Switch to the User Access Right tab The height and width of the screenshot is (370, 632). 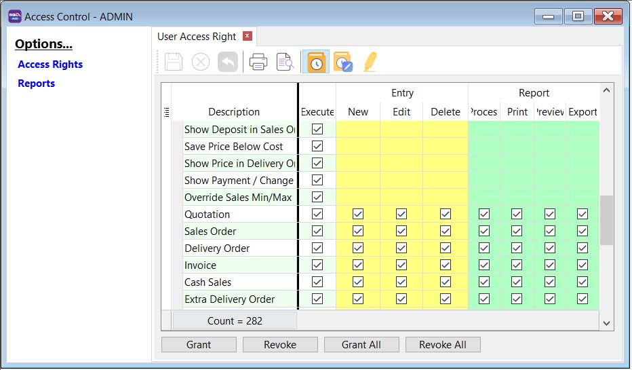coord(197,37)
